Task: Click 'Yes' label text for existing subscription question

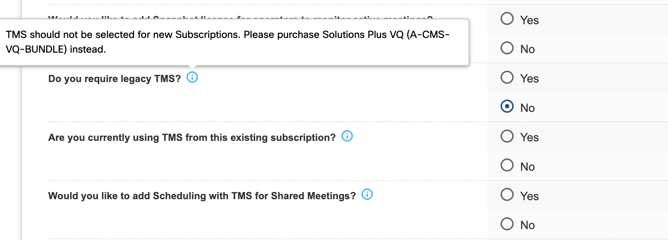Action: 529,138
